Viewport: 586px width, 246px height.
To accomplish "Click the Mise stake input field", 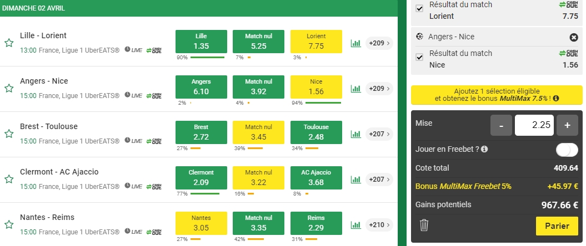I will [534, 125].
